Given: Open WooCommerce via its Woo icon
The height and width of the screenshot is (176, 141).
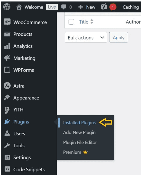Looking at the screenshot, I should pos(7,22).
